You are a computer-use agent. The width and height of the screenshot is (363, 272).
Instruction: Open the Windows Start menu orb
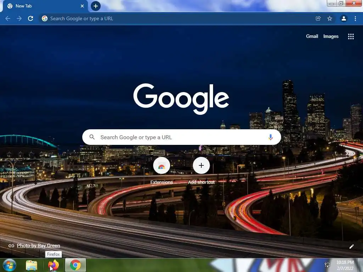[10, 265]
